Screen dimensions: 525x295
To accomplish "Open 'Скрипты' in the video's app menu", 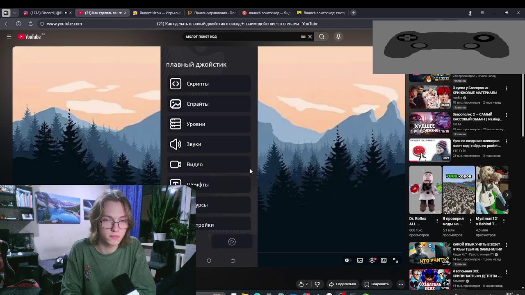I will pyautogui.click(x=209, y=84).
